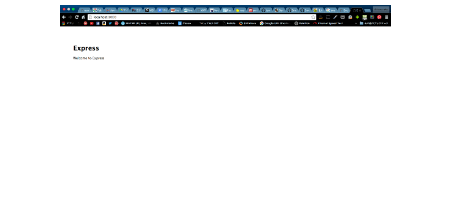Toggle the extension showing OFF badge
The image size is (451, 216).
[364, 18]
